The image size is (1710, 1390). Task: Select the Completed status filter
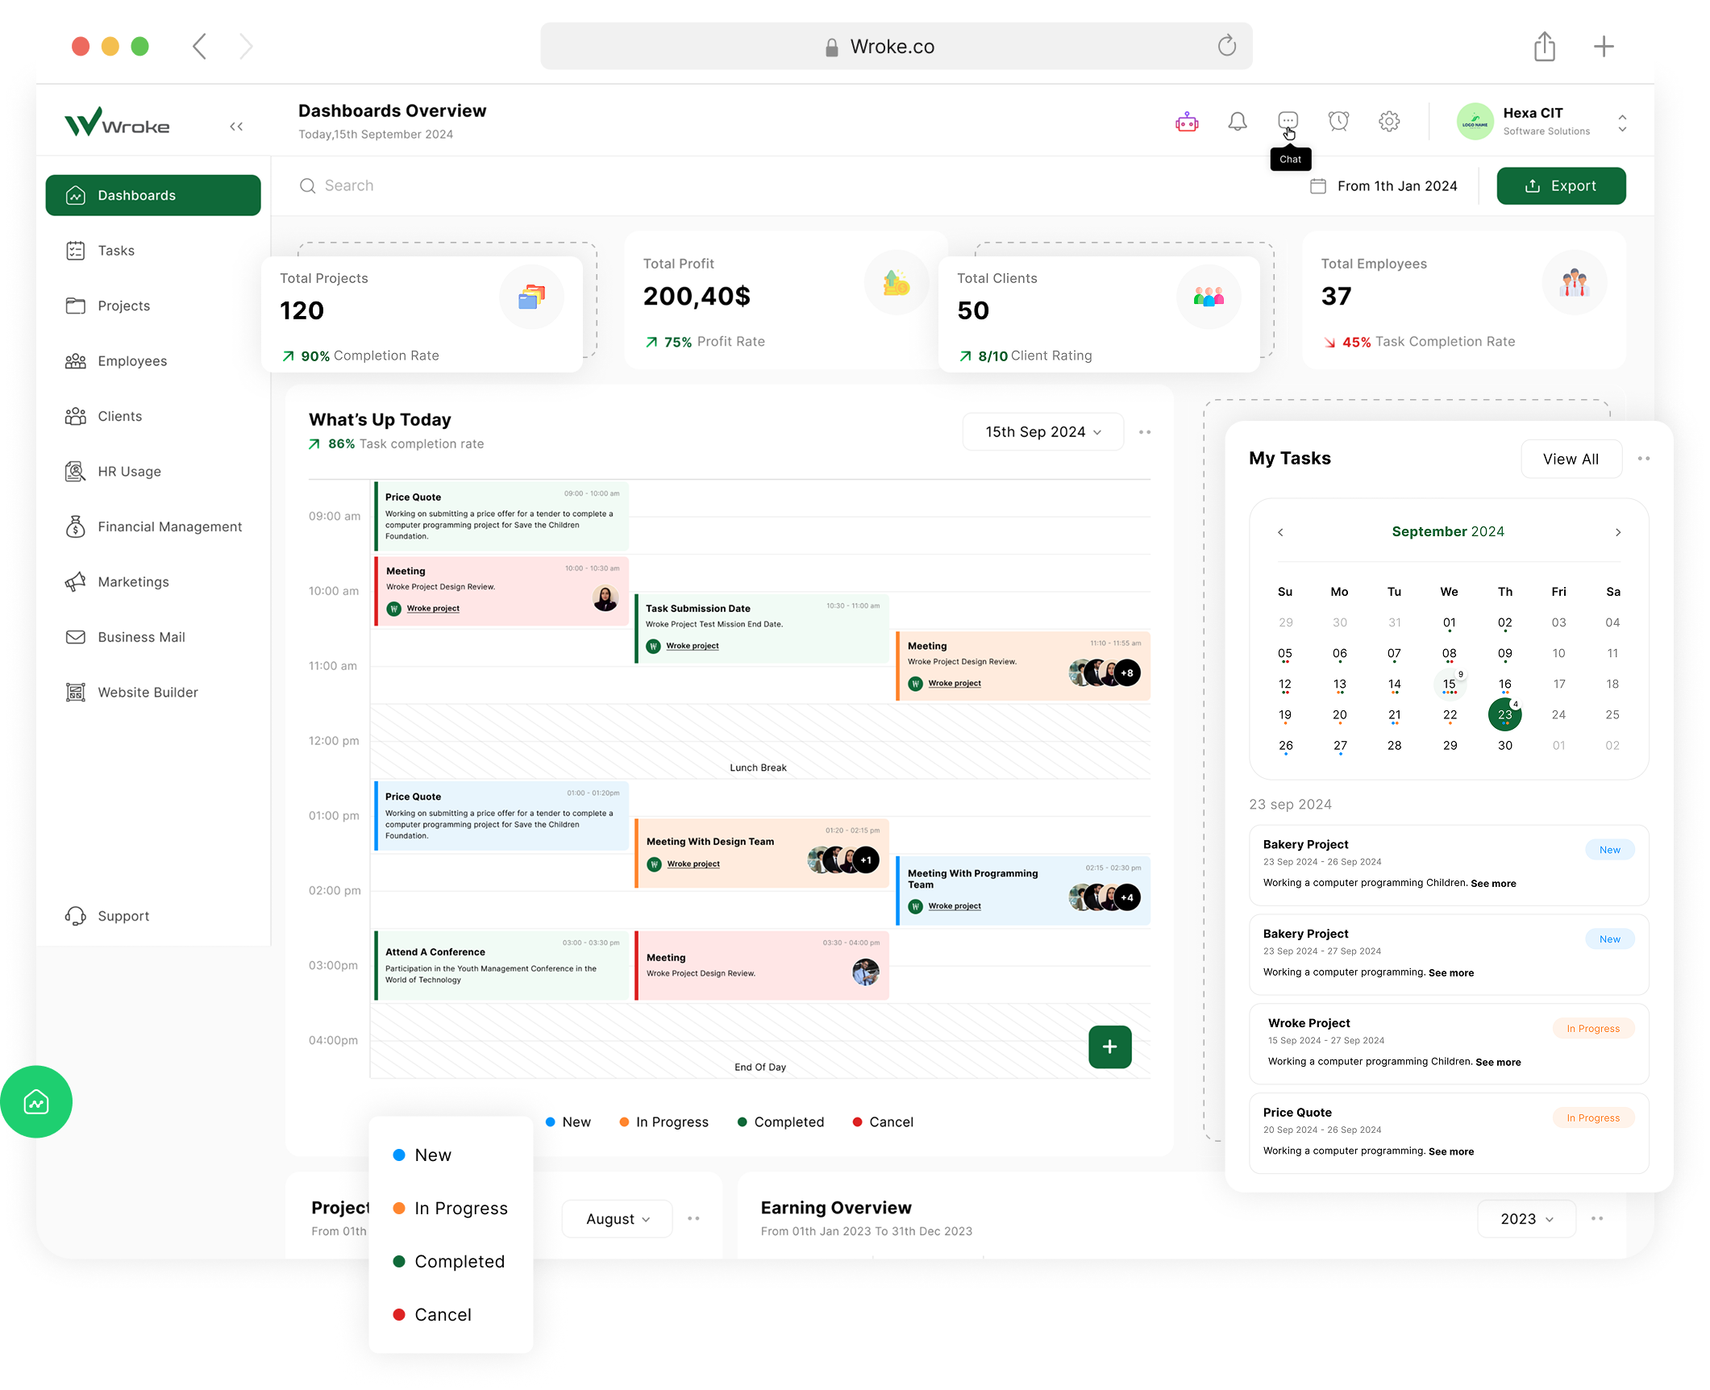459,1261
